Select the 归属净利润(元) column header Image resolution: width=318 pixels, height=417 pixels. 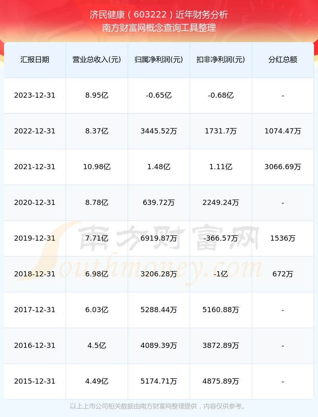(159, 60)
